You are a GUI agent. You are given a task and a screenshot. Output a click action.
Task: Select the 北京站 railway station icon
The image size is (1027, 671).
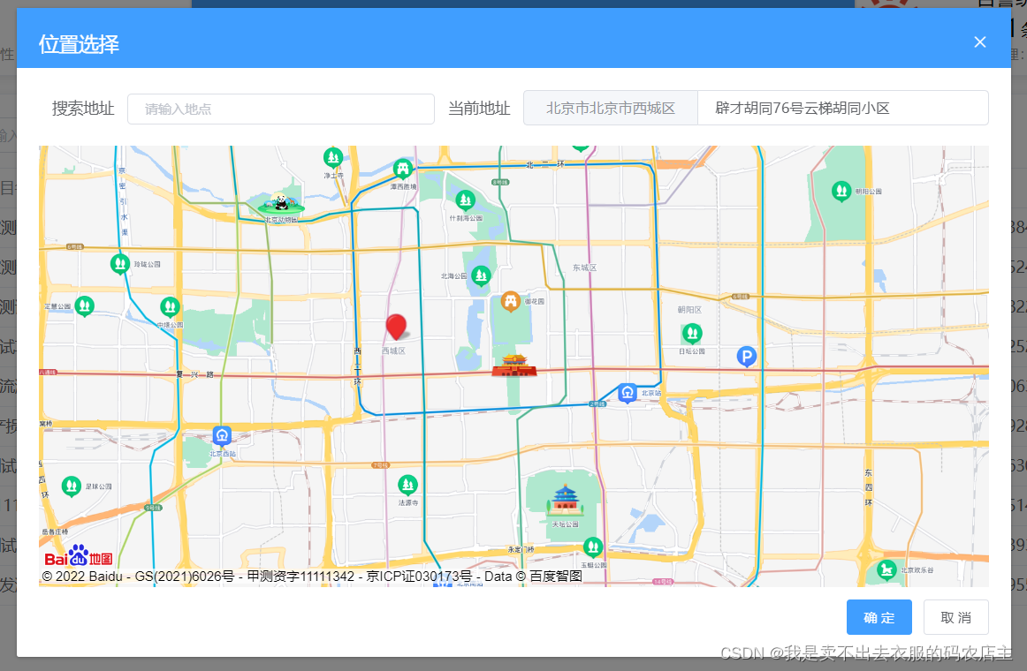tap(628, 393)
